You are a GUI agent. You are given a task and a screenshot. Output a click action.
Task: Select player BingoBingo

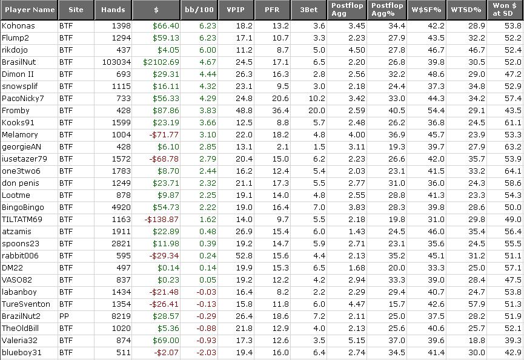(23, 207)
